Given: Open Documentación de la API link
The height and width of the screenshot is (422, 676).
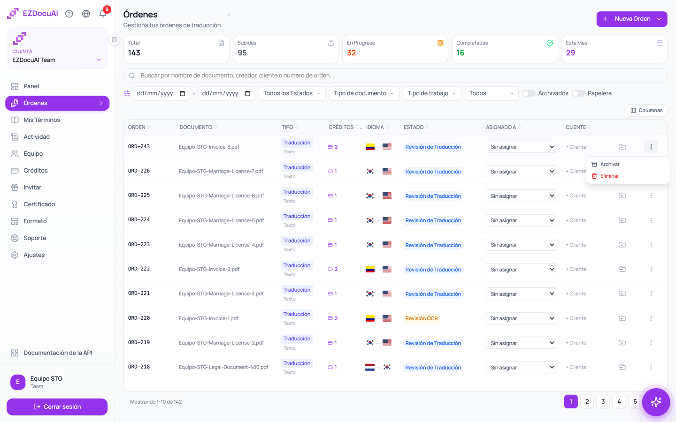Looking at the screenshot, I should pos(57,353).
